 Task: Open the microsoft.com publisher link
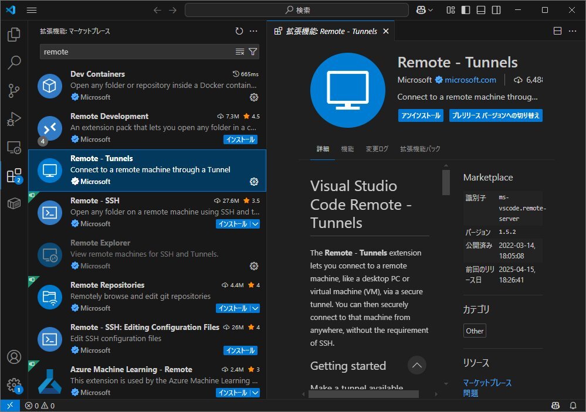tap(470, 80)
